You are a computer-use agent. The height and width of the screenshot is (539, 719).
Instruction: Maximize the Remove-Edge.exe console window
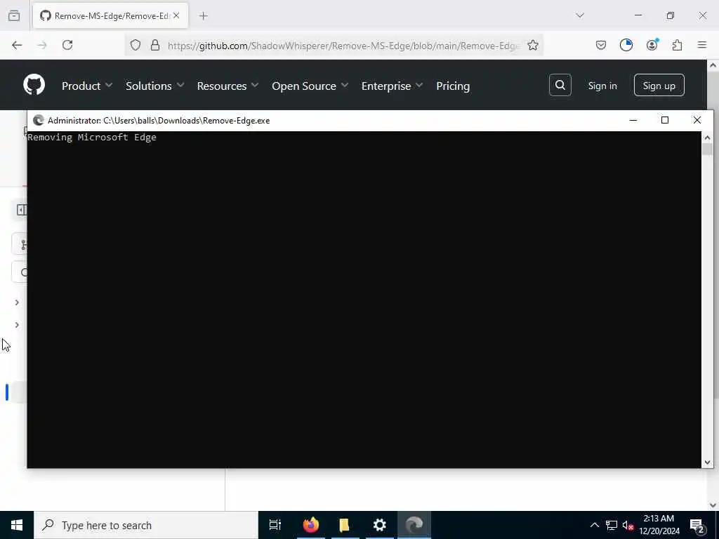665,120
